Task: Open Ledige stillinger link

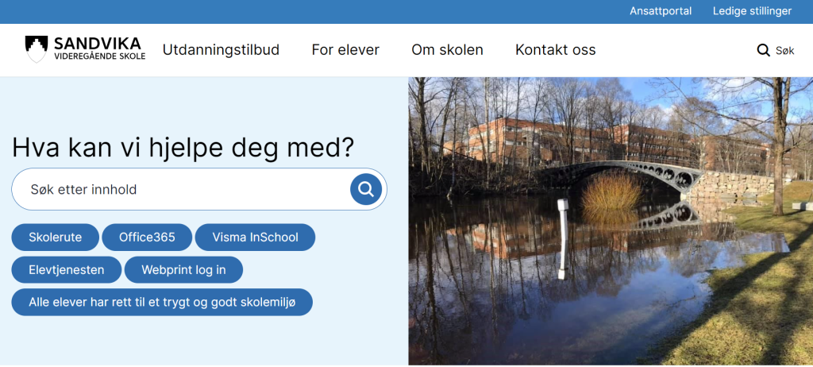Action: tap(752, 11)
